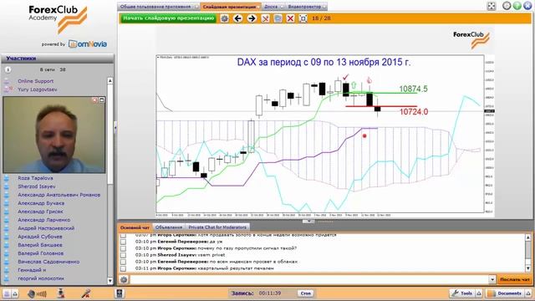Open the Доска tab
Viewport: 535px width, 301px height.
tap(273, 7)
